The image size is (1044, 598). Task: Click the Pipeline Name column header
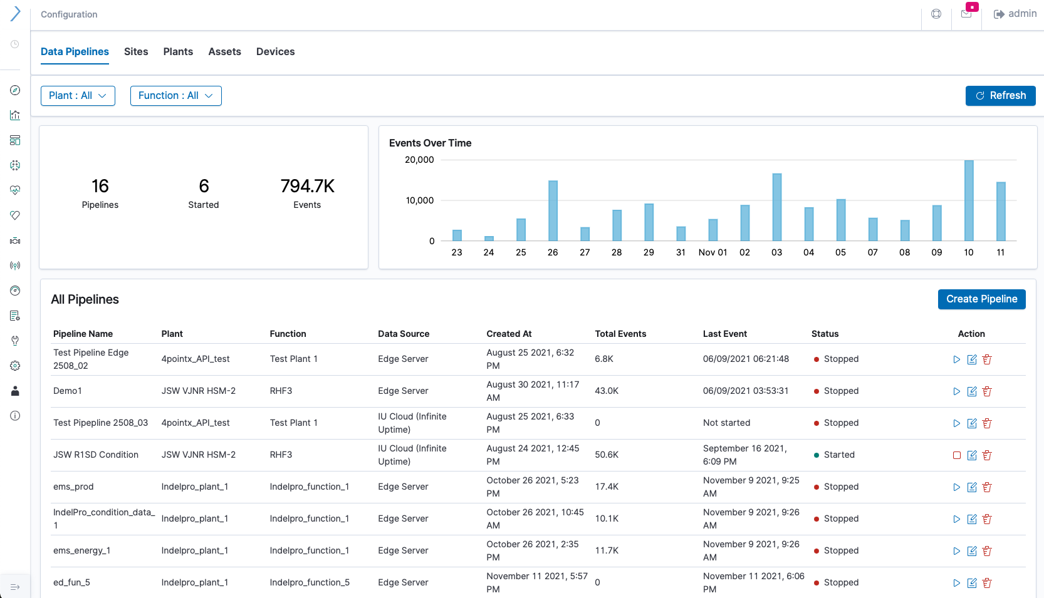point(83,334)
